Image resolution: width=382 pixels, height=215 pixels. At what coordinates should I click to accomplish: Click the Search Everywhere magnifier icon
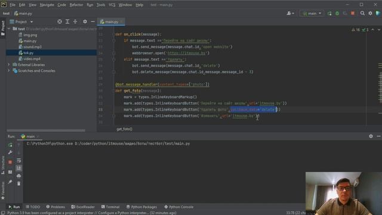[x=362, y=13]
